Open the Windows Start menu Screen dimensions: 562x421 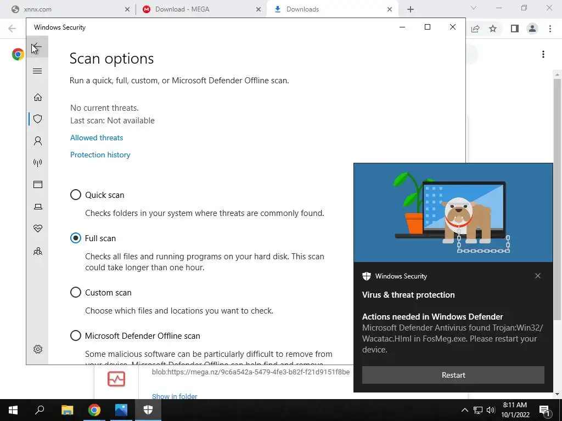13,410
